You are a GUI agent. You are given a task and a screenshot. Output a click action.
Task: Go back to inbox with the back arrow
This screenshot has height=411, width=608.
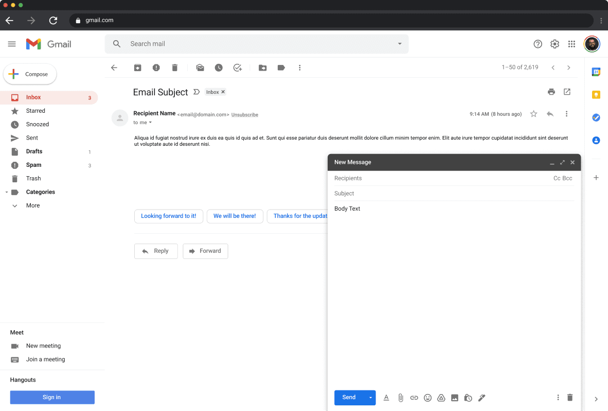point(114,68)
